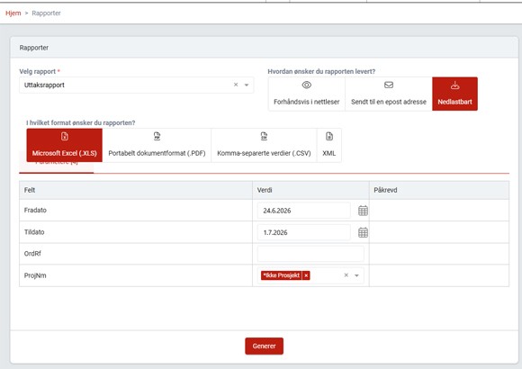Open Tildato calendar picker
522x369 pixels.
tap(363, 232)
